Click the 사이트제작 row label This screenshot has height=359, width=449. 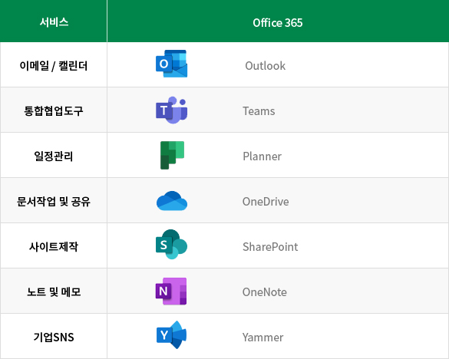[x=54, y=246]
